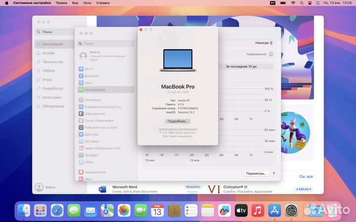
Task: Open Messages app in Dock
Action: click(x=74, y=211)
